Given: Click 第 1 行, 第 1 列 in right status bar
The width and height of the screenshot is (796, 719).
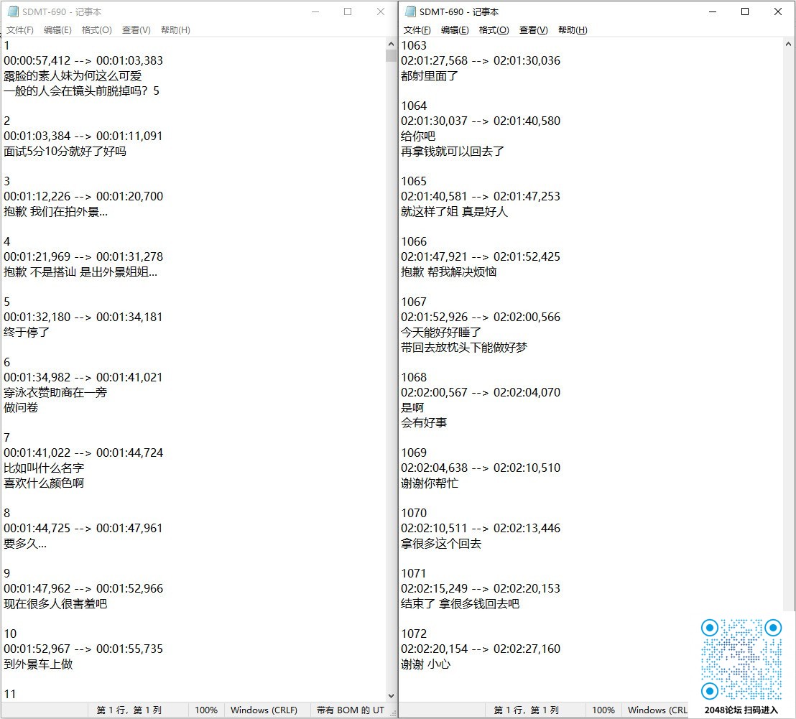Looking at the screenshot, I should [527, 710].
